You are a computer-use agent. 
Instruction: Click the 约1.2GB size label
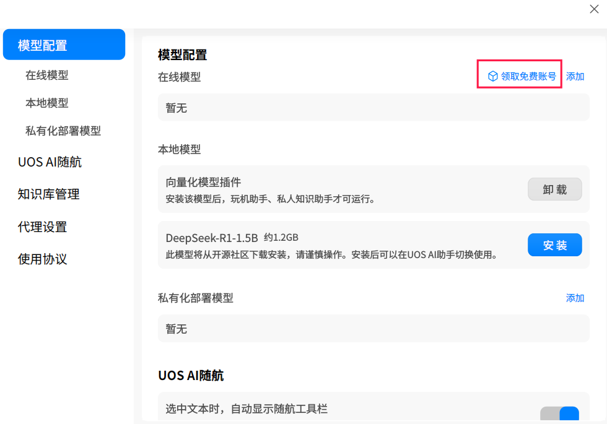point(281,238)
